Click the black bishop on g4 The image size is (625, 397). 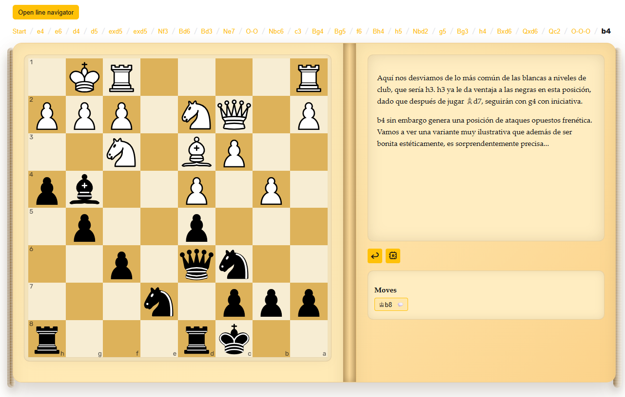point(84,189)
